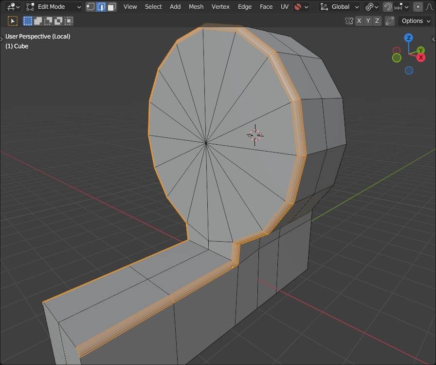The width and height of the screenshot is (436, 365).
Task: Click the mesh symmetry butterfly icon
Action: click(349, 21)
